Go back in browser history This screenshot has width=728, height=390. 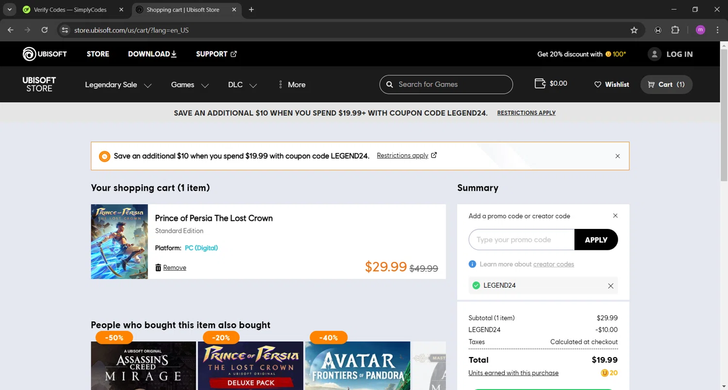pyautogui.click(x=11, y=30)
